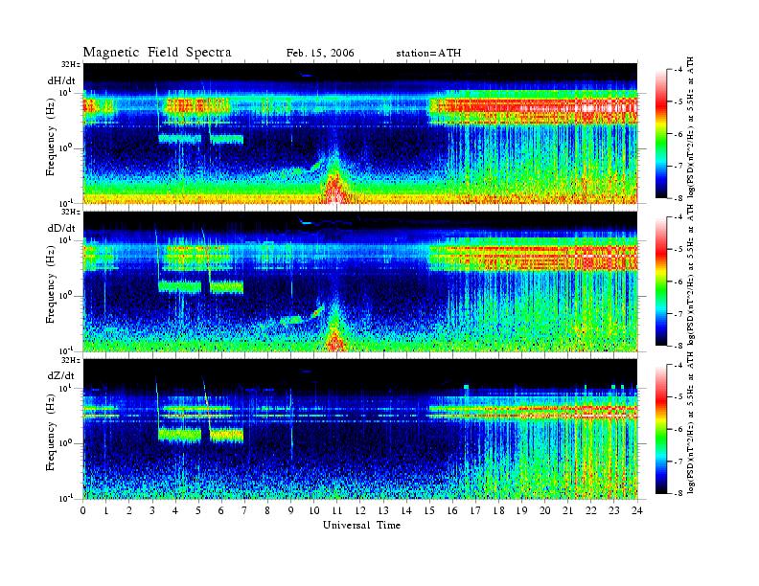Click hour "5" on the Universal Time axis
Viewport: 759px width, 586px height.
coord(198,510)
